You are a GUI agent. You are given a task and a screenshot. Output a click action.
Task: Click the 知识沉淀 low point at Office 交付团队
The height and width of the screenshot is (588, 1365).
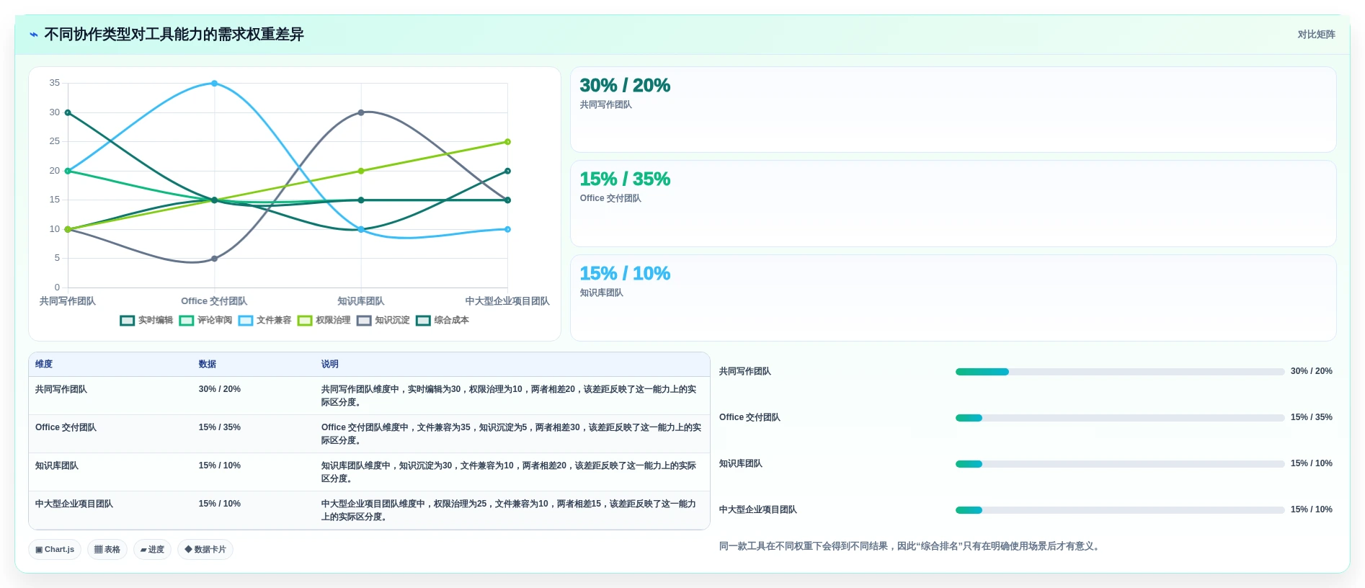214,259
